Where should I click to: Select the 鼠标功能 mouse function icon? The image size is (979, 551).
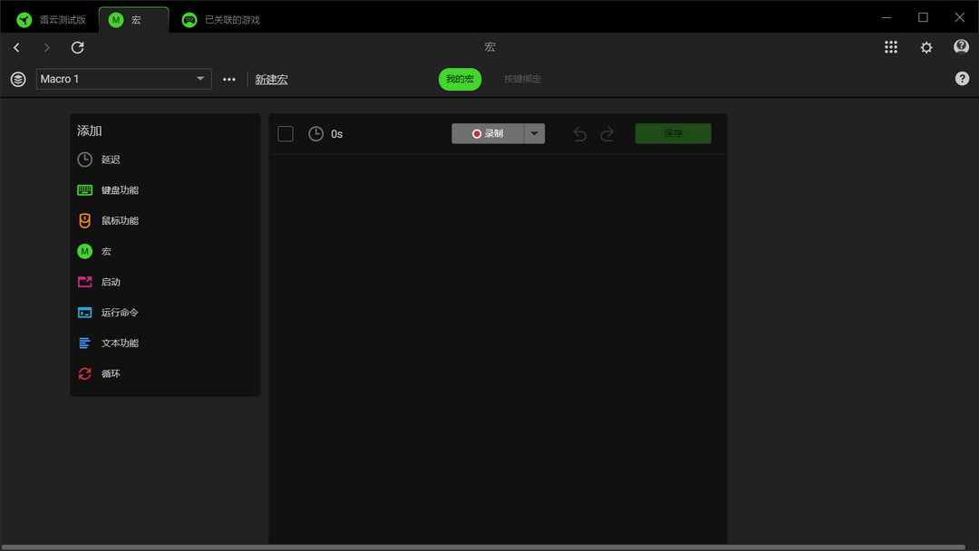pyautogui.click(x=83, y=220)
